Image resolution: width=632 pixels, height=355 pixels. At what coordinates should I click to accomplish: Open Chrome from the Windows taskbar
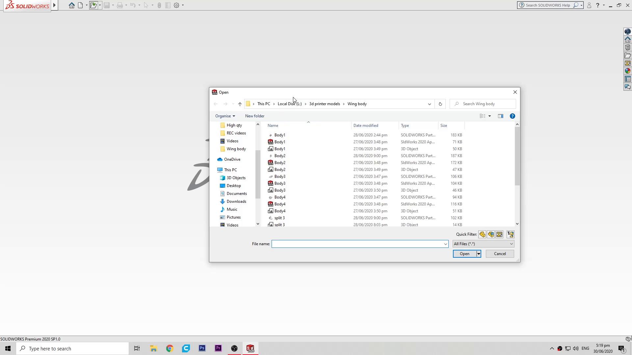pyautogui.click(x=170, y=348)
